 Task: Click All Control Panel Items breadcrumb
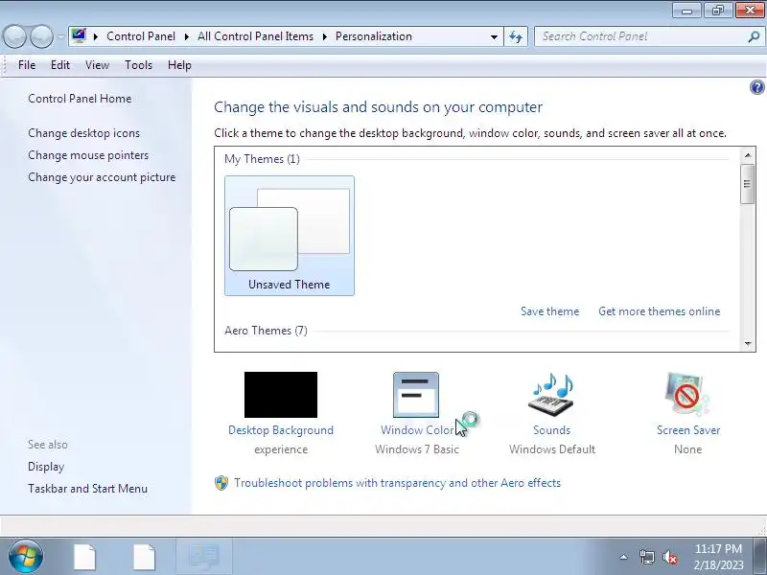[x=255, y=36]
